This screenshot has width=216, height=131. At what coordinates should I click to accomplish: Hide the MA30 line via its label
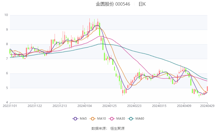tap(120, 119)
